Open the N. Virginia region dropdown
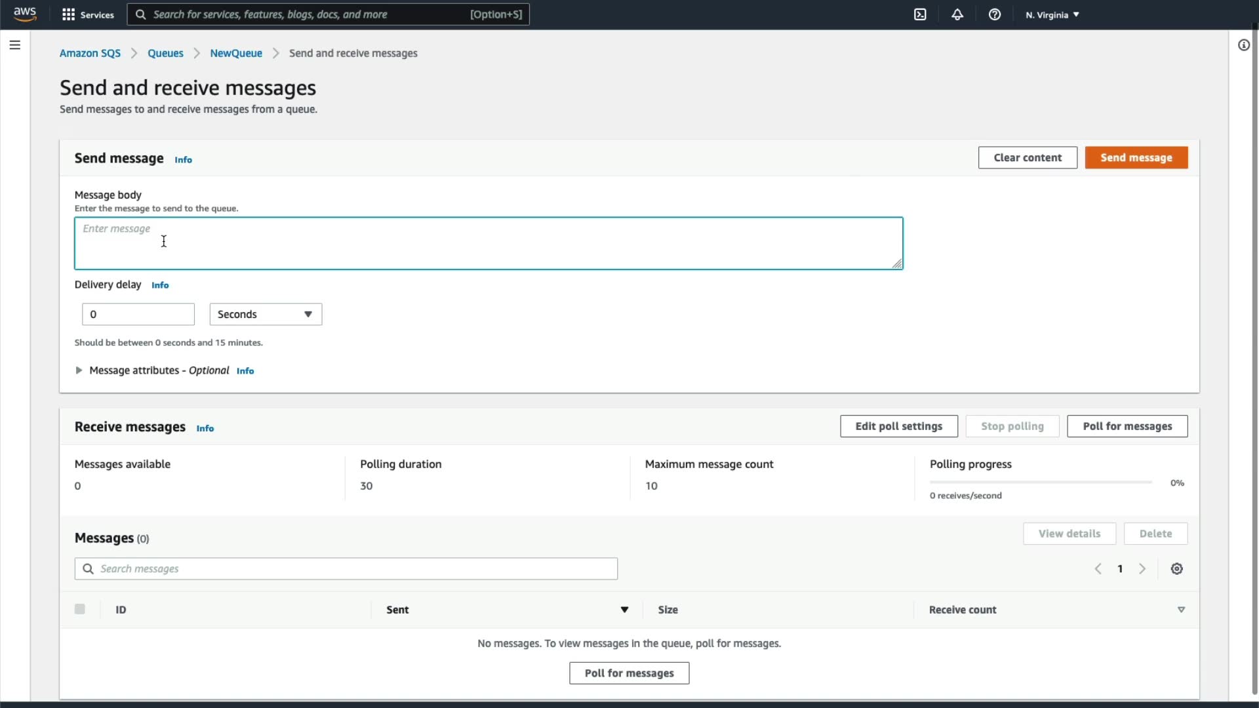The width and height of the screenshot is (1259, 708). pyautogui.click(x=1052, y=14)
